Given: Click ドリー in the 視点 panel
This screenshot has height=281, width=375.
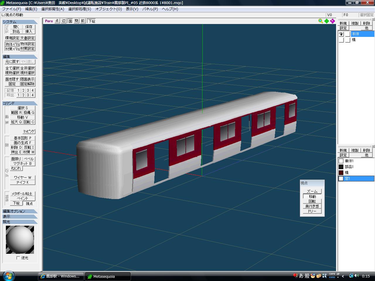Looking at the screenshot, I should (312, 211).
